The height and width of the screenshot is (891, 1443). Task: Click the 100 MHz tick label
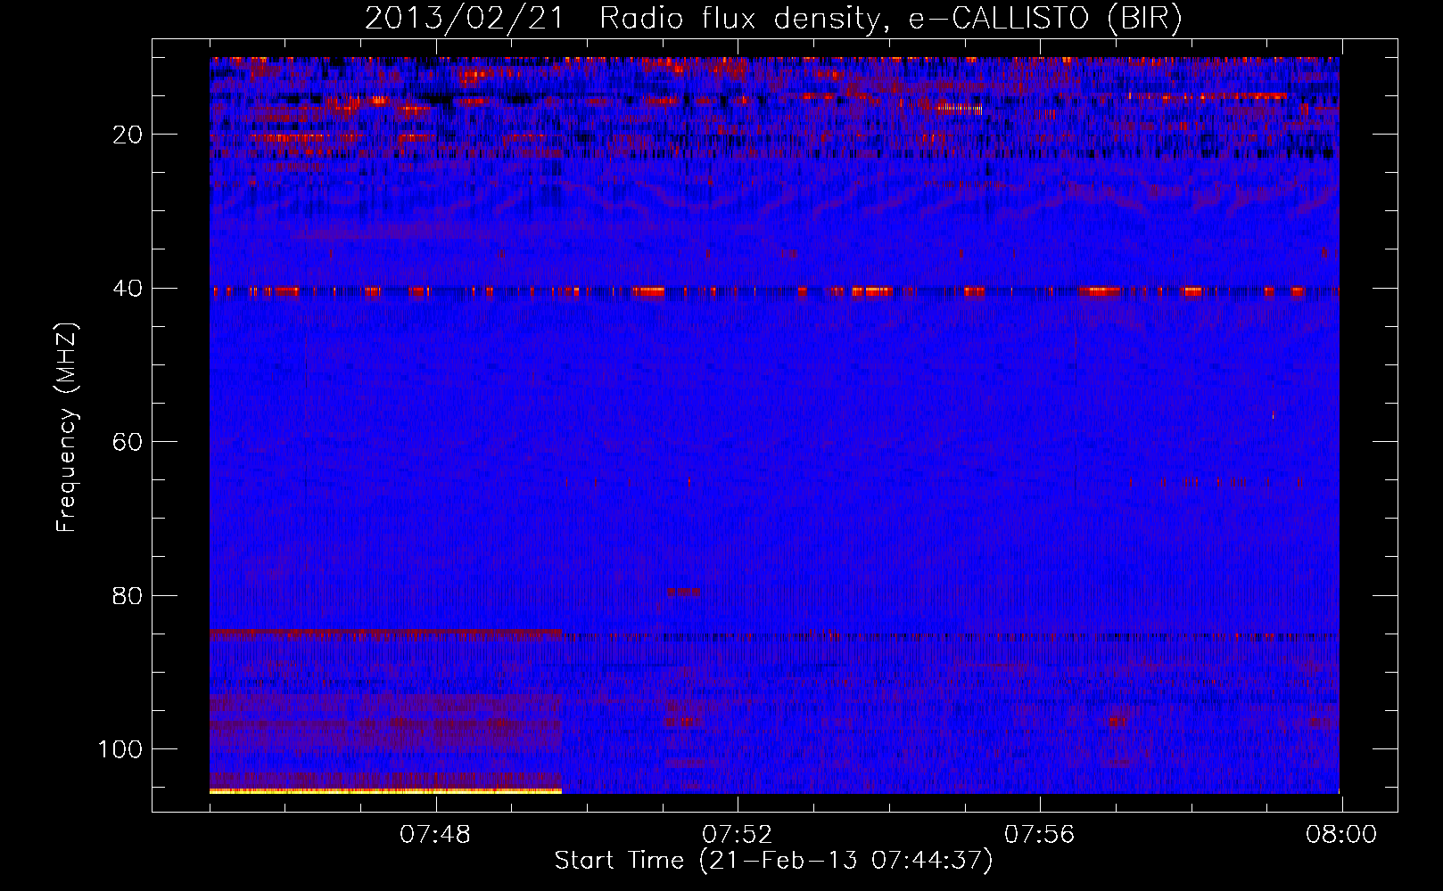tap(121, 749)
